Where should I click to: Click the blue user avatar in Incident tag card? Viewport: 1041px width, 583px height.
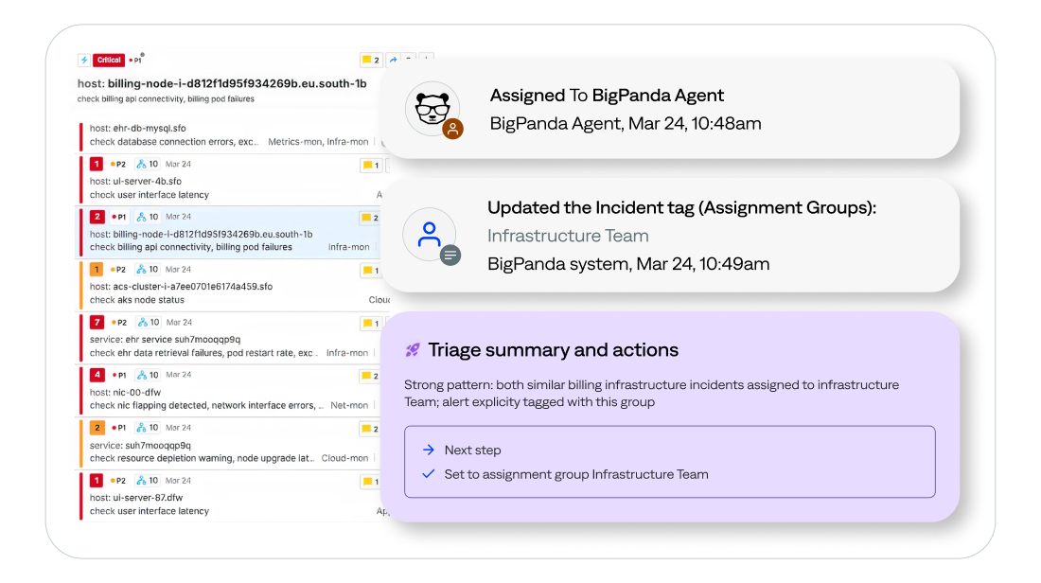tap(429, 235)
